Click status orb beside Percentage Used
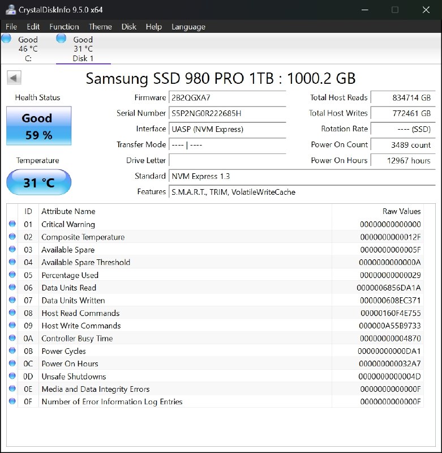 point(12,275)
